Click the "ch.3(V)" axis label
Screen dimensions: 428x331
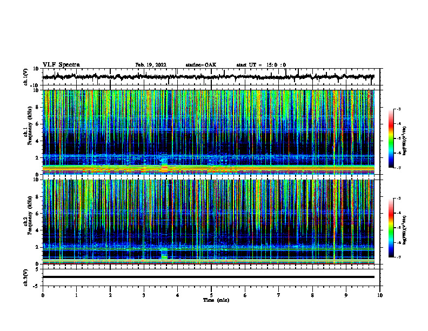pyautogui.click(x=26, y=277)
